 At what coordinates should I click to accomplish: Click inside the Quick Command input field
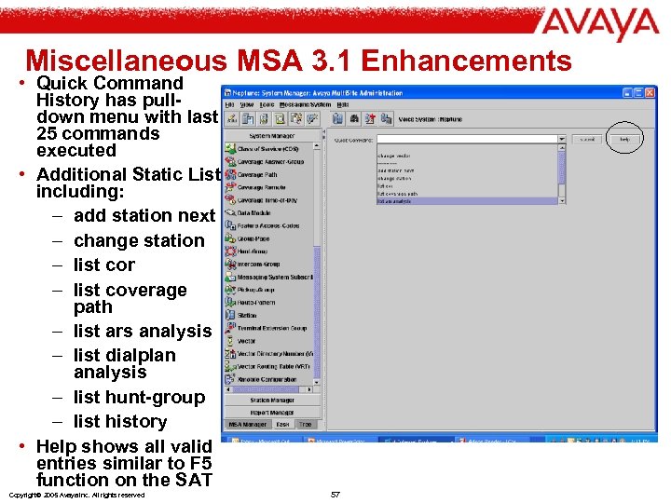(x=467, y=139)
